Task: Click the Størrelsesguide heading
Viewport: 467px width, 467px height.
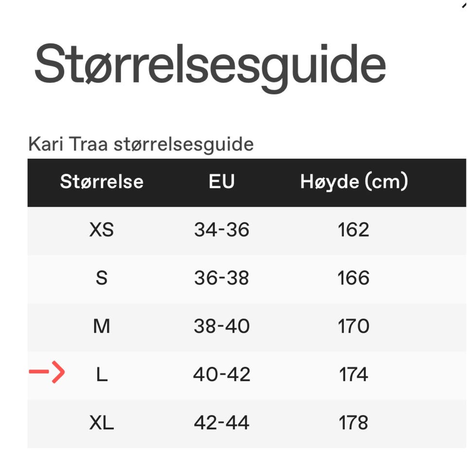Action: point(210,65)
